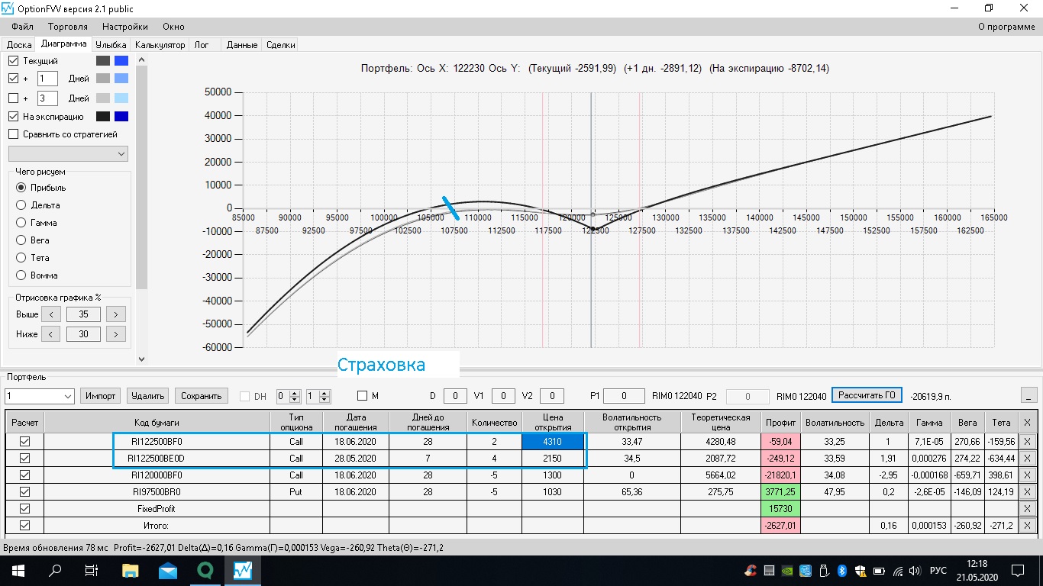Open the volume tray icon

point(915,571)
